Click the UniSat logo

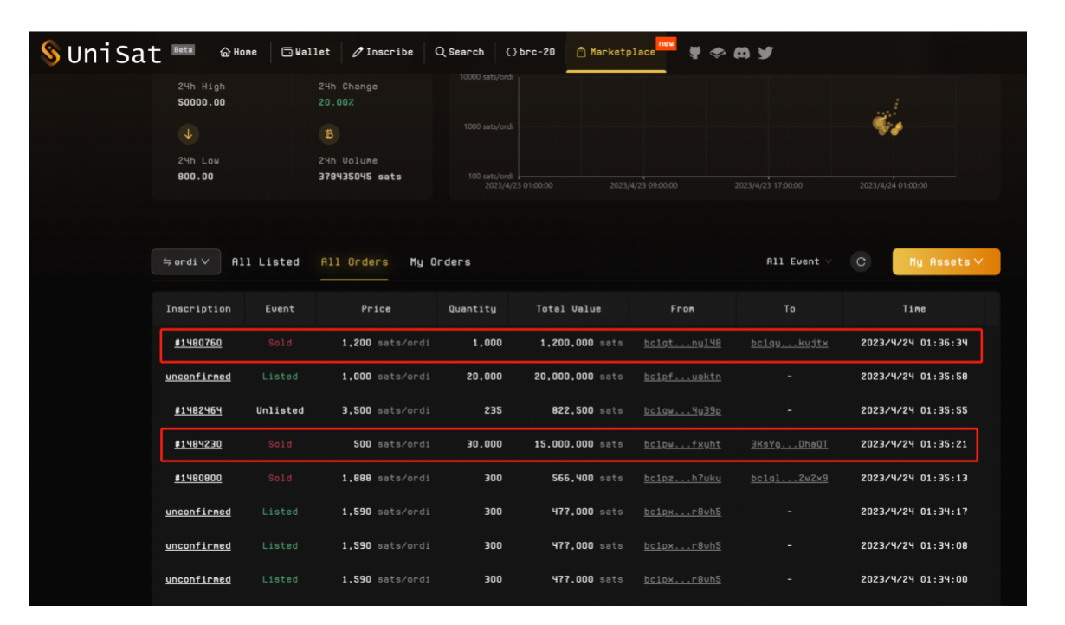(101, 54)
